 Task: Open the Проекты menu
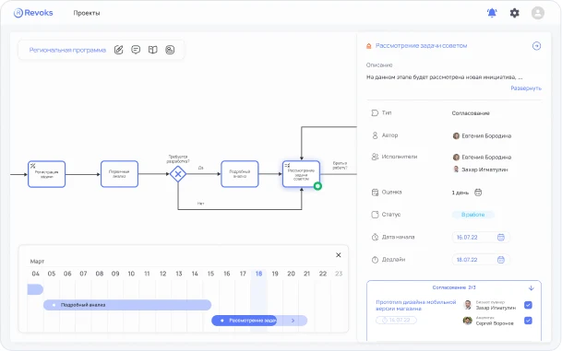(x=87, y=13)
